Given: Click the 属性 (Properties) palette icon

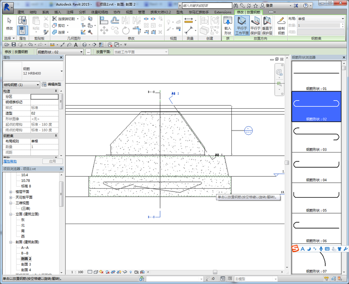Looking at the screenshot, I should (x=23, y=30).
